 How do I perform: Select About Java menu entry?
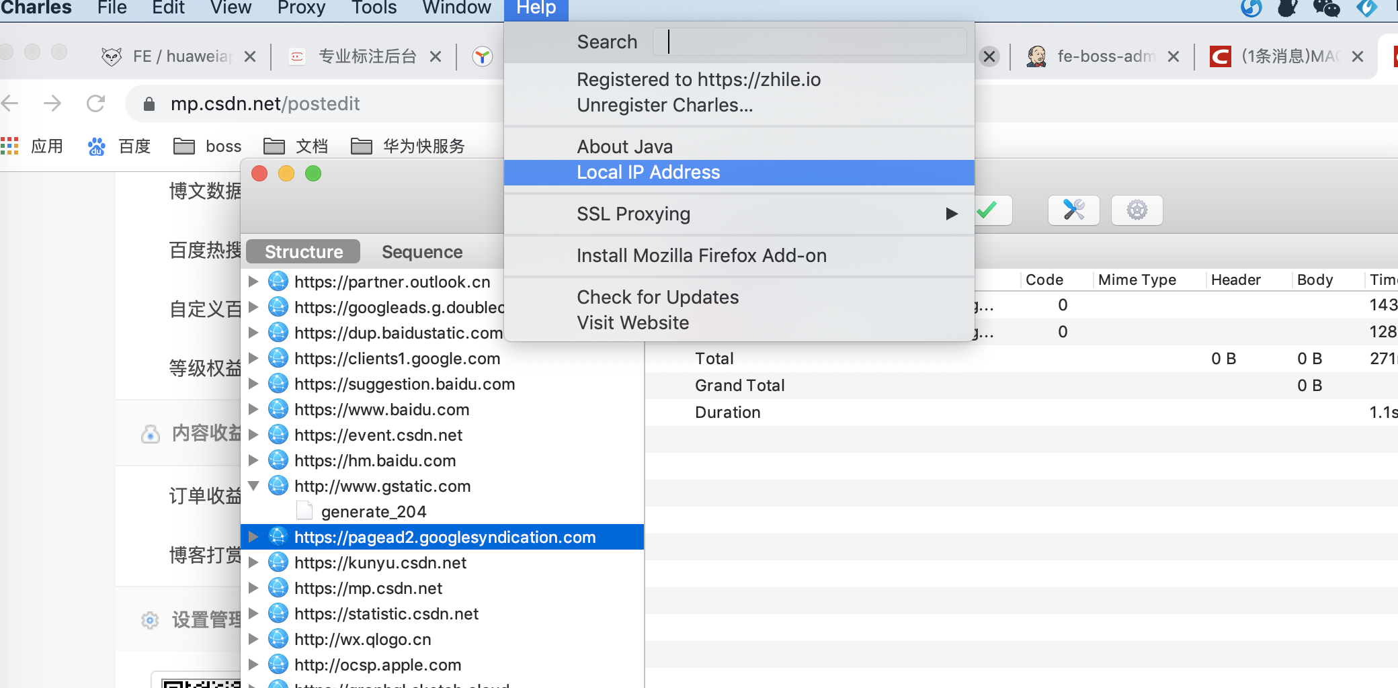point(739,146)
